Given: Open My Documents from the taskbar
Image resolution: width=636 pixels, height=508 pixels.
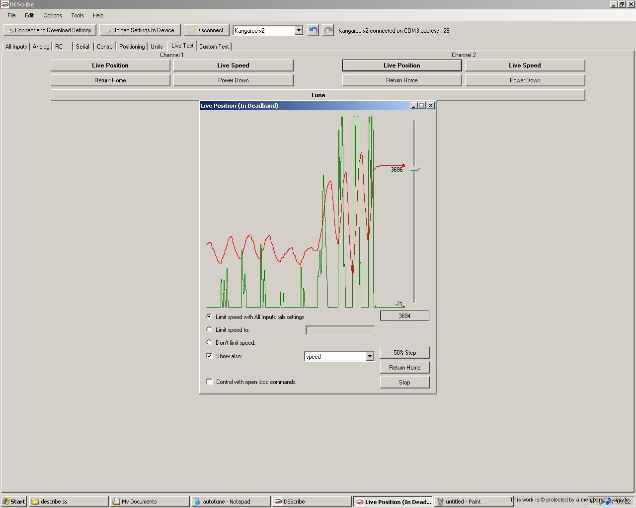Looking at the screenshot, I should click(x=150, y=502).
